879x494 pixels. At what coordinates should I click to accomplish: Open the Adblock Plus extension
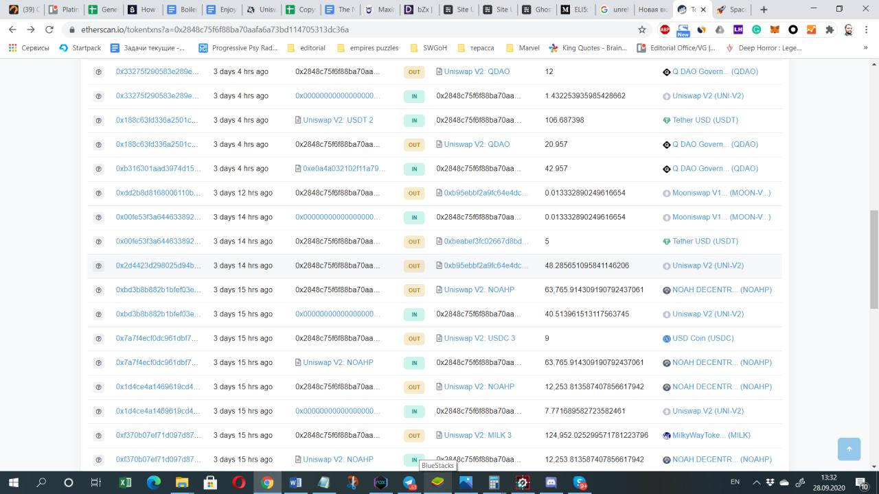pyautogui.click(x=665, y=30)
